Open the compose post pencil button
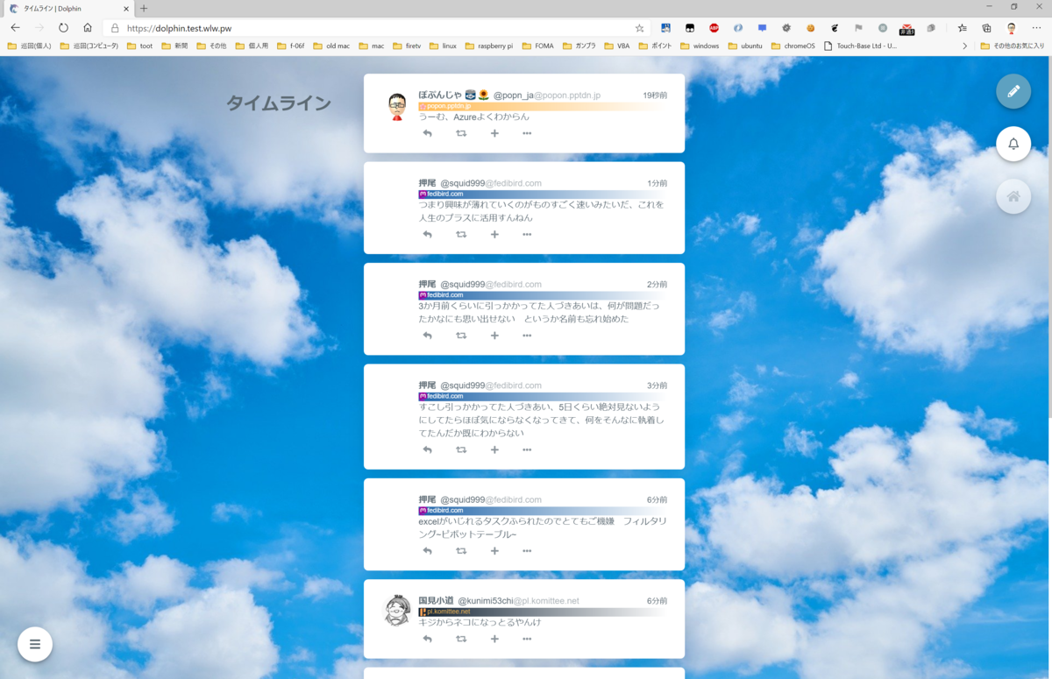This screenshot has width=1052, height=679. point(1013,91)
